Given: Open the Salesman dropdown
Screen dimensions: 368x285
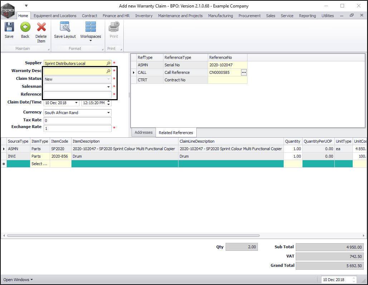Looking at the screenshot, I should pos(108,87).
